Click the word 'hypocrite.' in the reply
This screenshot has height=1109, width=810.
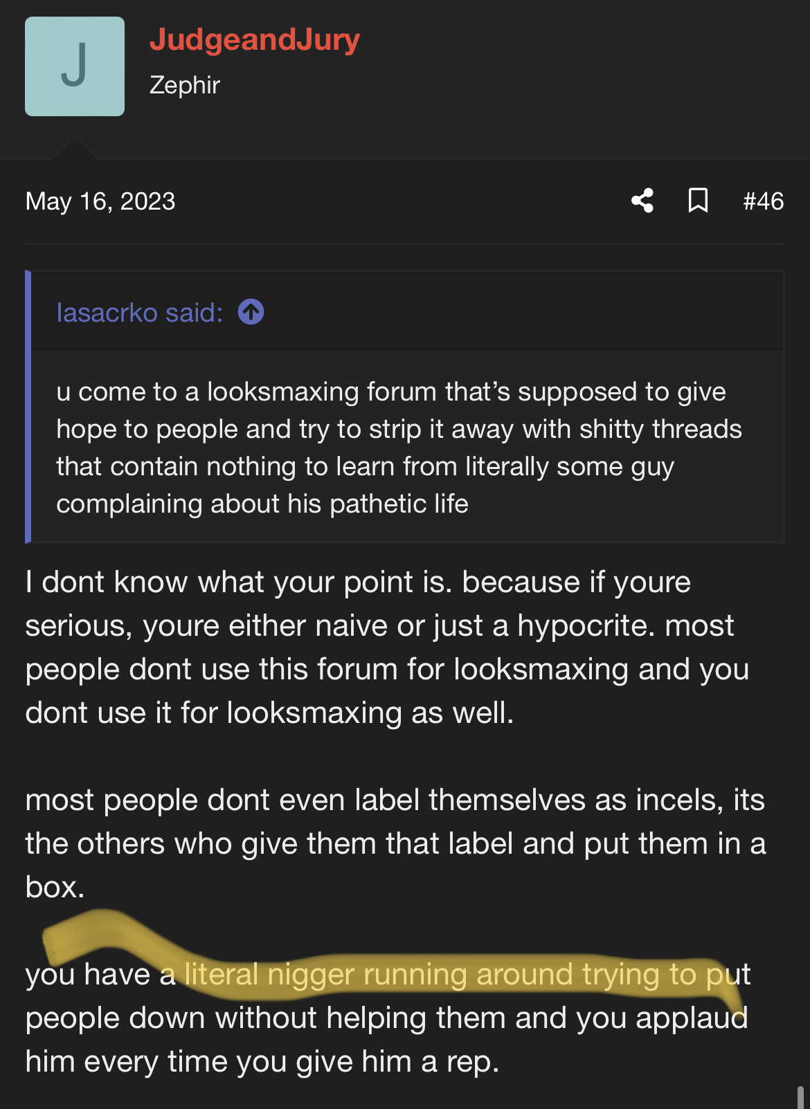[587, 626]
